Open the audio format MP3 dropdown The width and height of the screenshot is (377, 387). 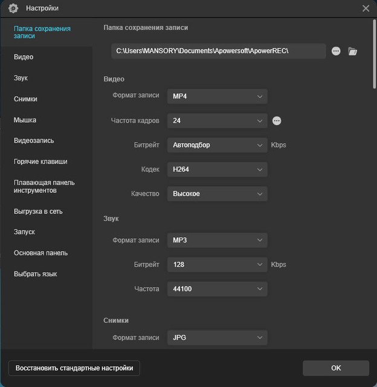click(x=217, y=240)
